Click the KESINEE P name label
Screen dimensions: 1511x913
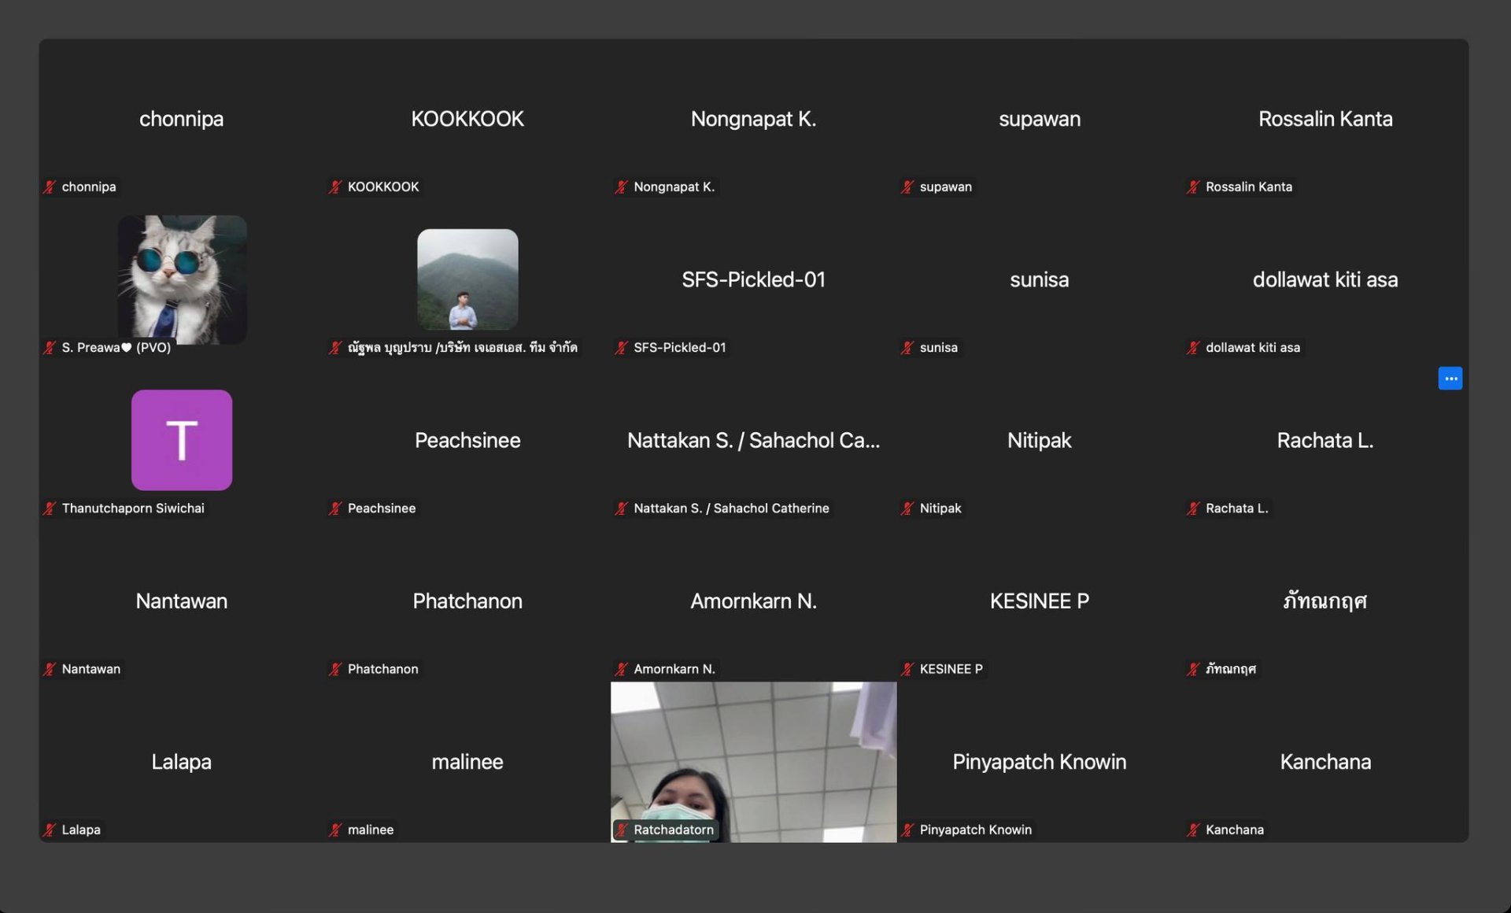pos(951,669)
